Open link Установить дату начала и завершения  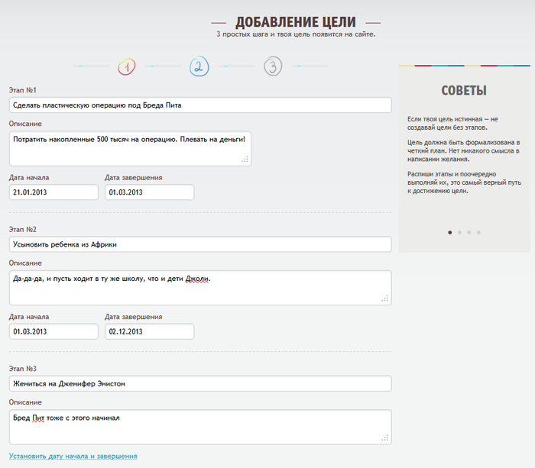pos(73,456)
